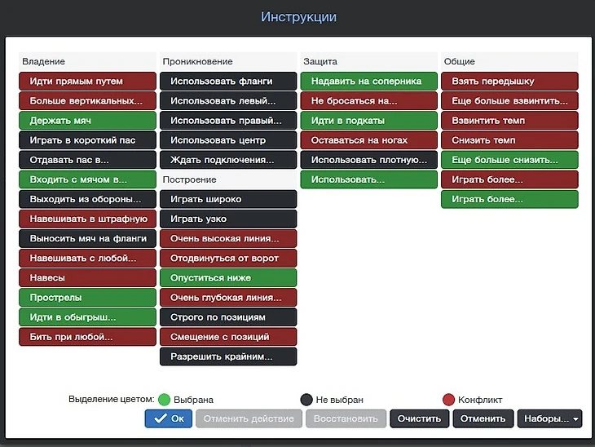Select 'Ждать подключения...' instruction

pos(228,160)
